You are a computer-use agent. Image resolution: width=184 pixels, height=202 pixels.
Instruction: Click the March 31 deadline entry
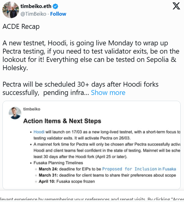pos(107,175)
